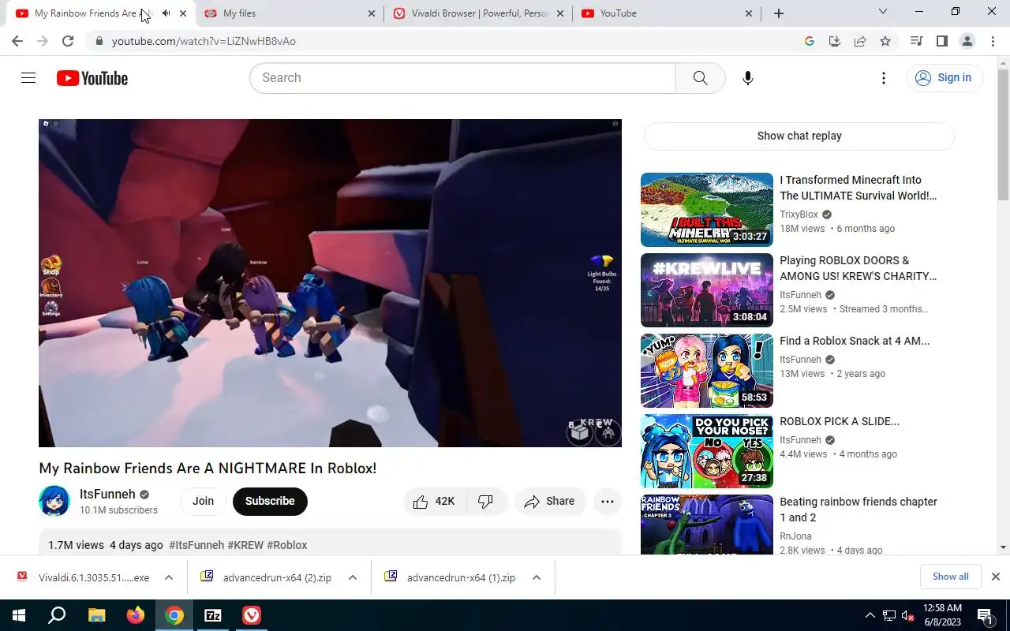Screen dimensions: 1010x631
Task: Open TrixyBlox Minecraft survival world thumbnail
Action: [707, 210]
